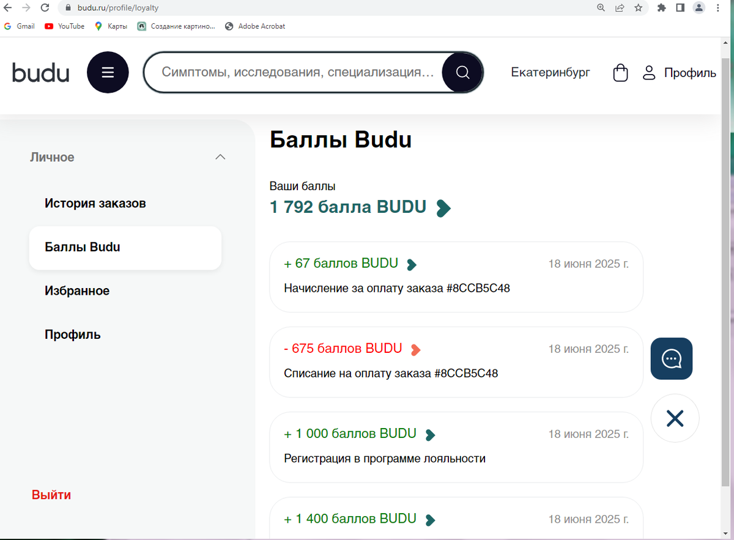
Task: Expand points history via 1 792 балла chevron
Action: 443,208
